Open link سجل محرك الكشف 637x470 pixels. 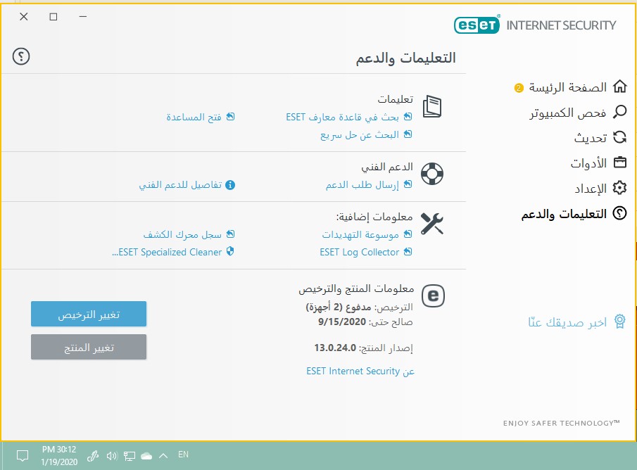point(182,234)
